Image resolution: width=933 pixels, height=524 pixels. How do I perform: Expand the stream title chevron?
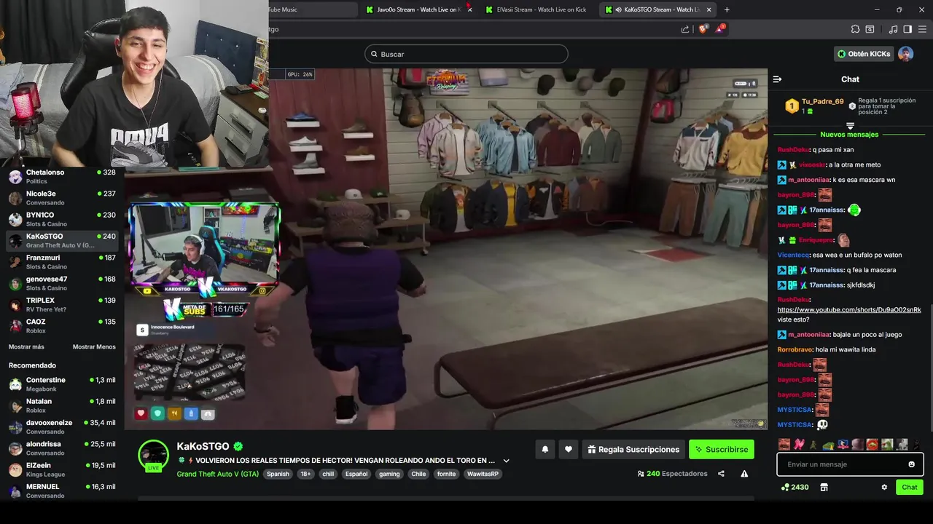pyautogui.click(x=506, y=461)
